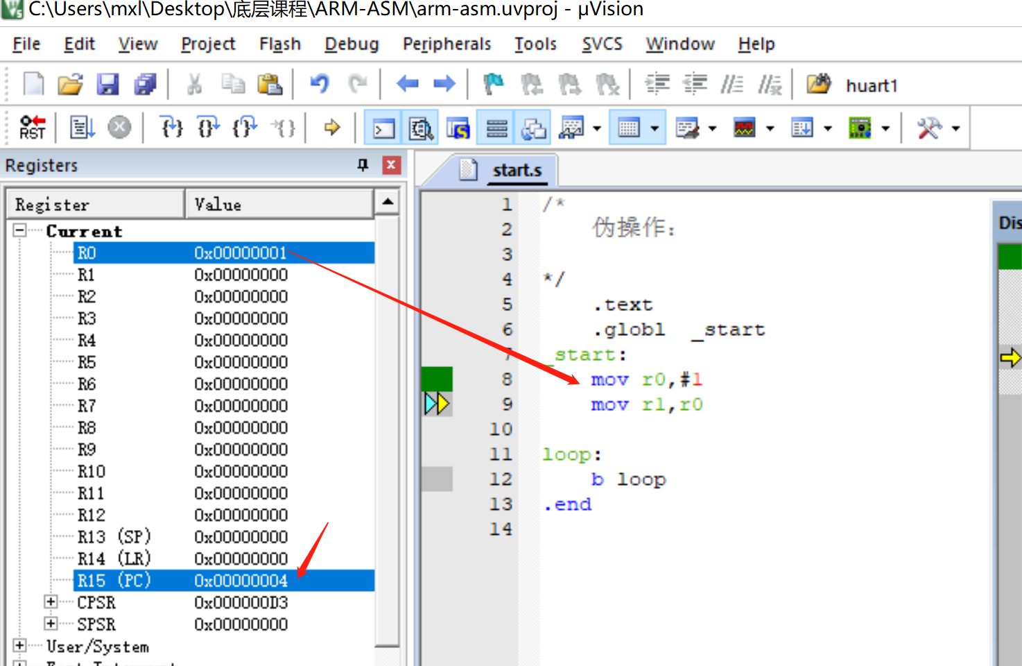Run the program in the debugger
The image size is (1022, 666).
(x=83, y=128)
